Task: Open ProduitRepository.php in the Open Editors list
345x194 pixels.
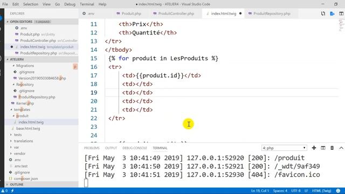Action: [x=42, y=53]
